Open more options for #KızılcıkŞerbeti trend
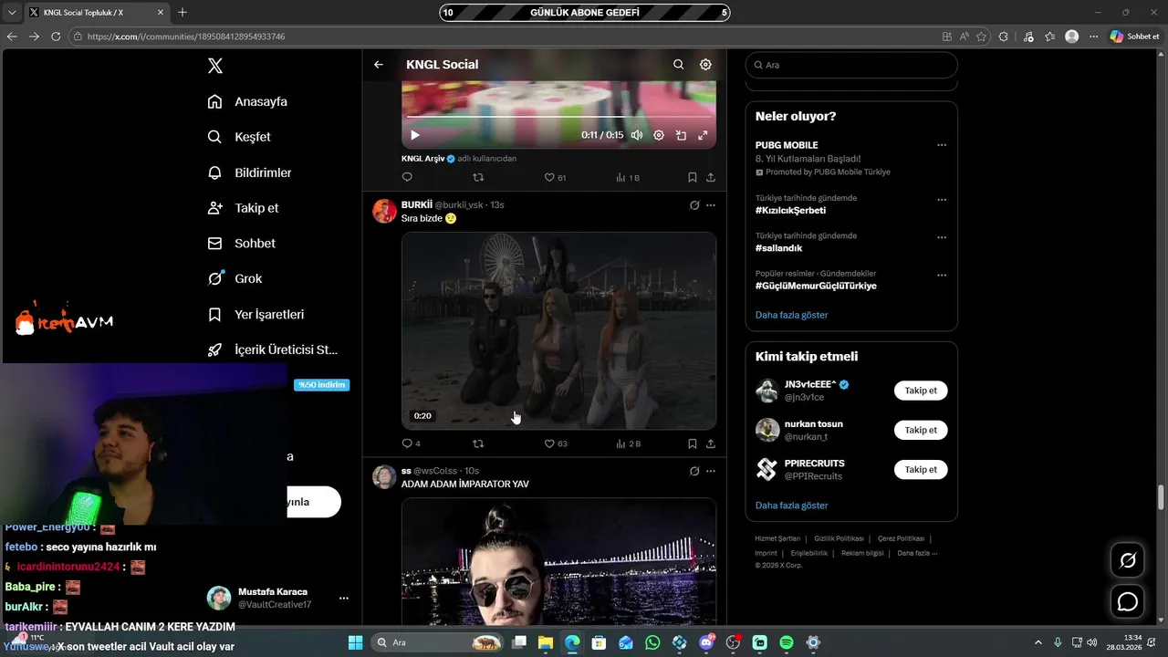This screenshot has height=657, width=1168. pyautogui.click(x=942, y=200)
